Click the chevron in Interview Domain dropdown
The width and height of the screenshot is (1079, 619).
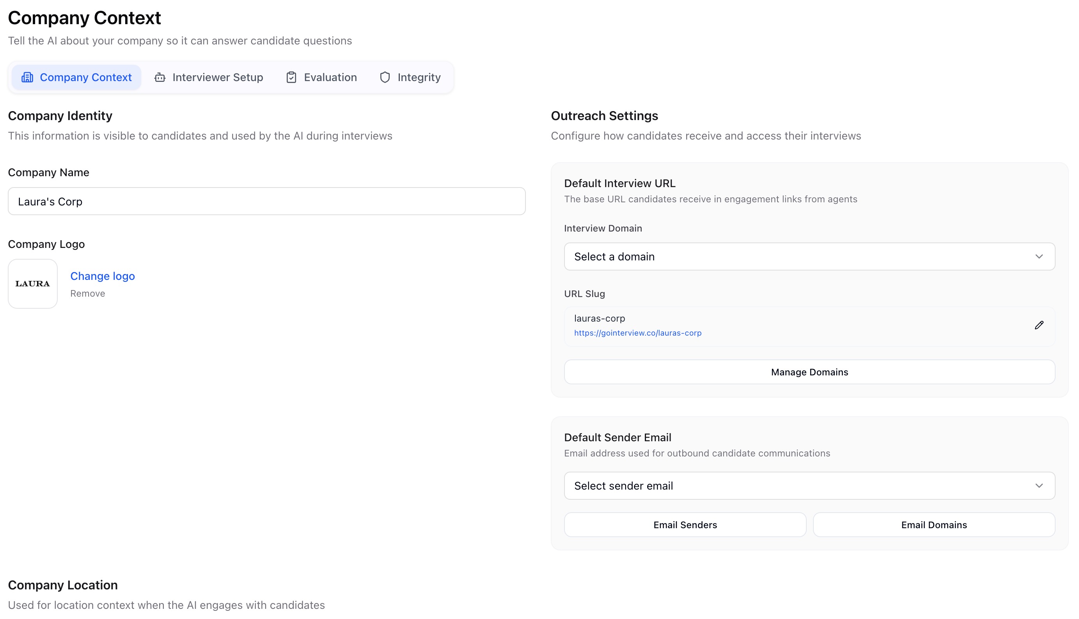pos(1039,256)
